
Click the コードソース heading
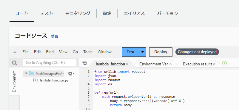pos(31,36)
